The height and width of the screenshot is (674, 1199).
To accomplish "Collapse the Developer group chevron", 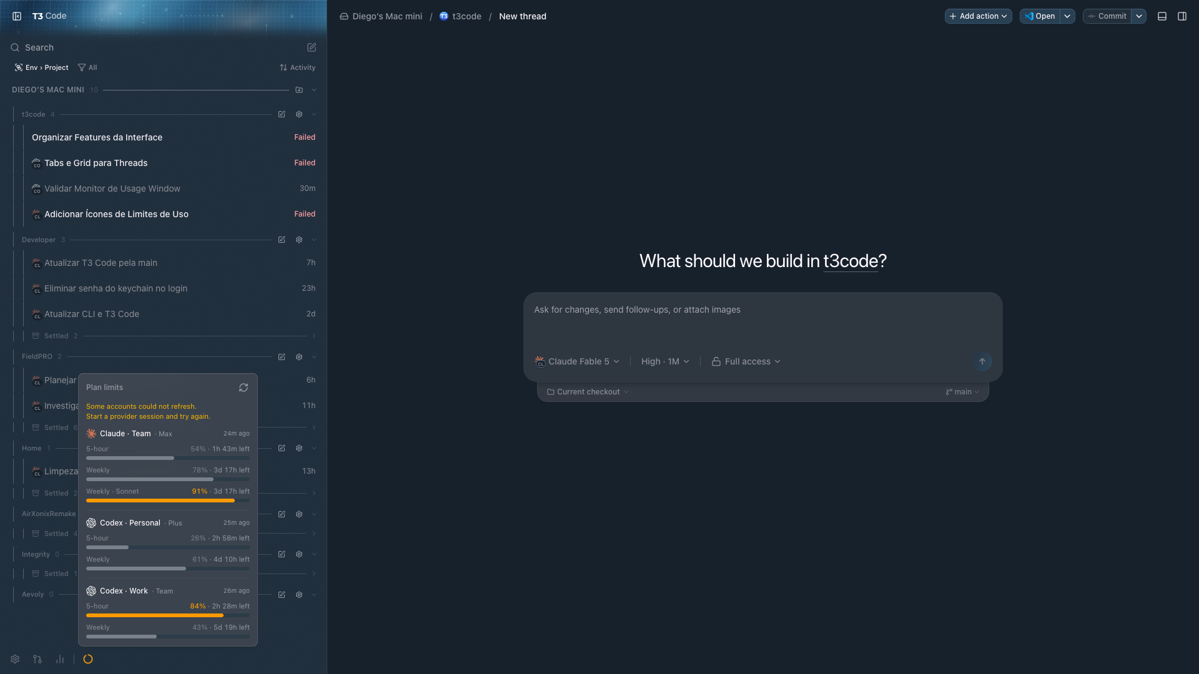I will (314, 240).
